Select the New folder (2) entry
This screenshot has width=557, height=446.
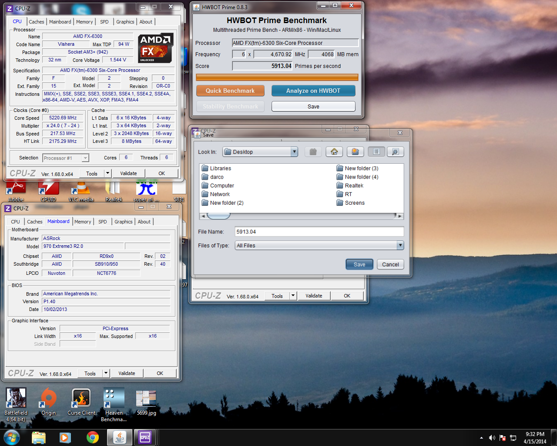[x=222, y=203]
